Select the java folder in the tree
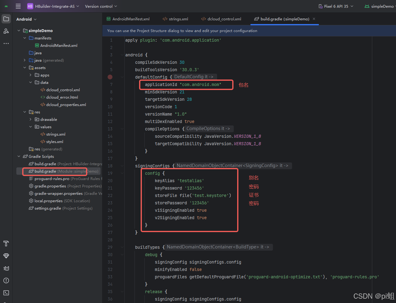The width and height of the screenshot is (396, 303). point(35,53)
